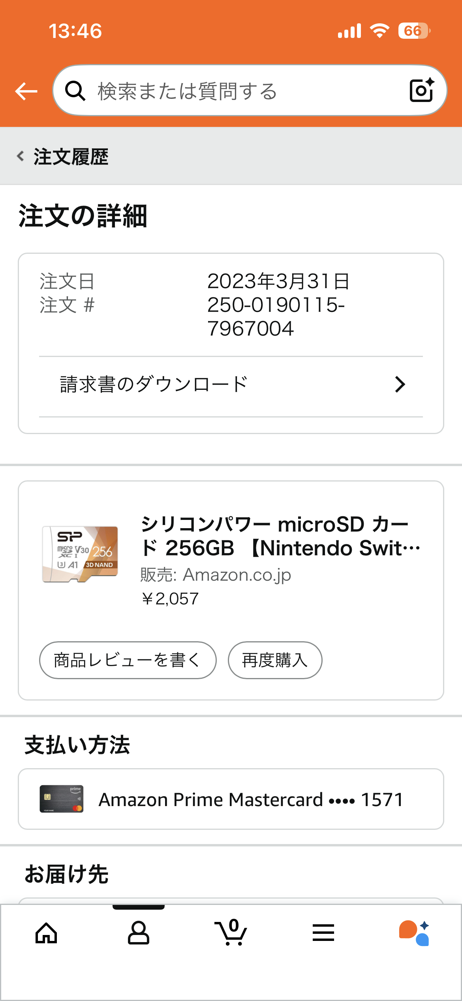Launch the Rufus AI assistant icon

tap(414, 933)
